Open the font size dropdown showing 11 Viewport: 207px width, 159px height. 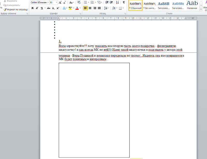[56, 2]
